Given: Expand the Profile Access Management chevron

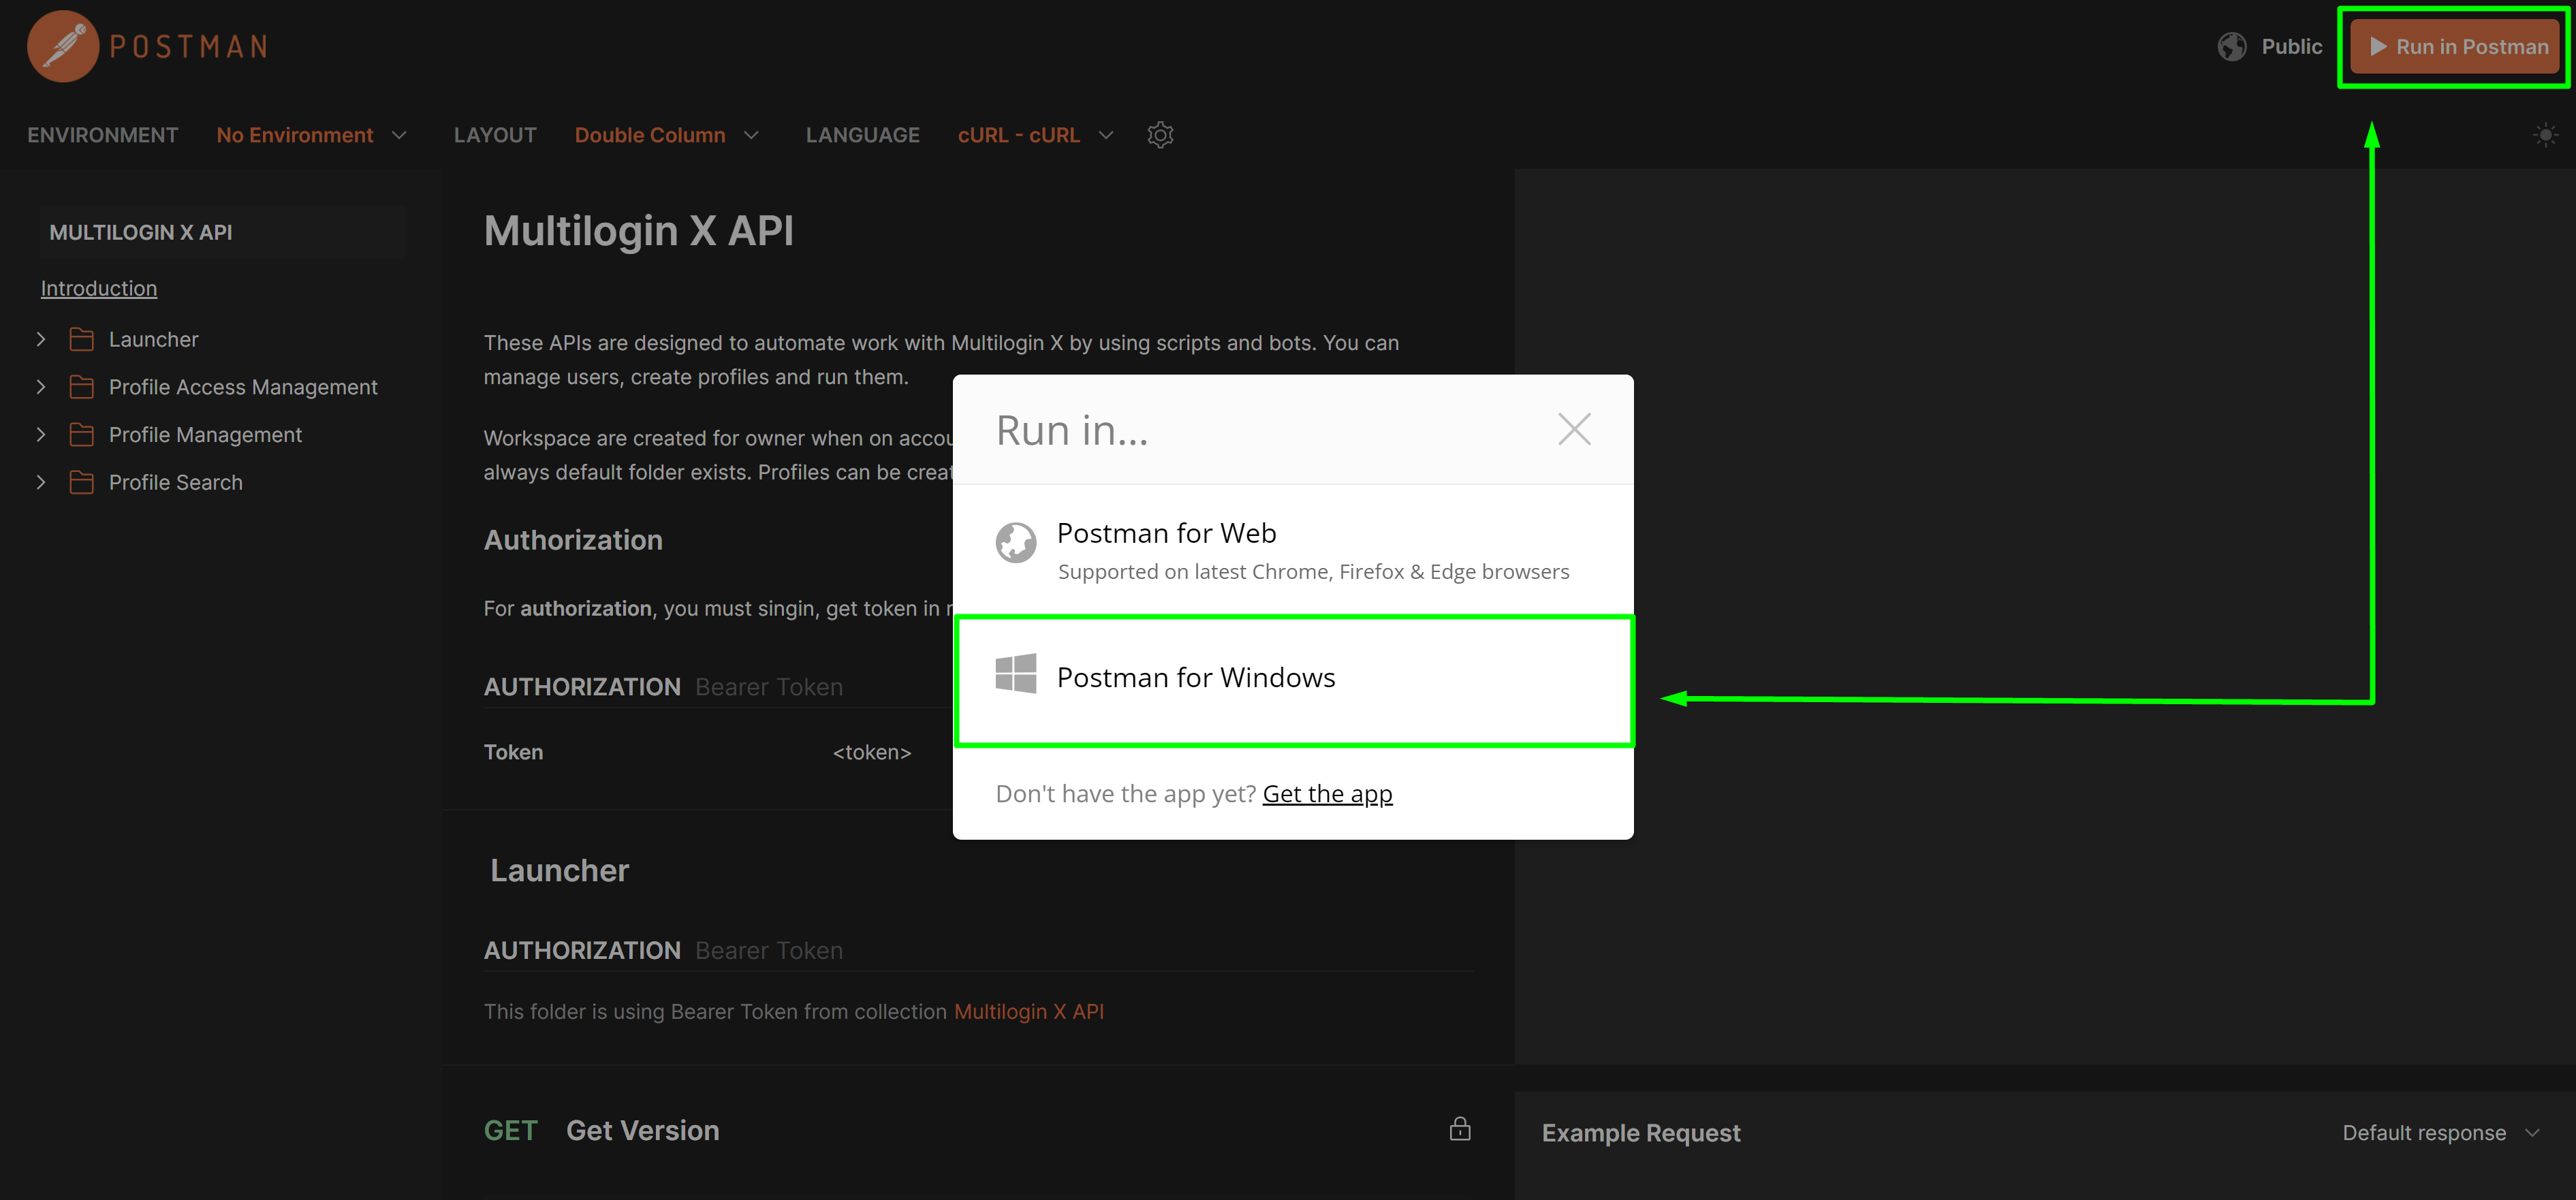Looking at the screenshot, I should click(x=41, y=387).
